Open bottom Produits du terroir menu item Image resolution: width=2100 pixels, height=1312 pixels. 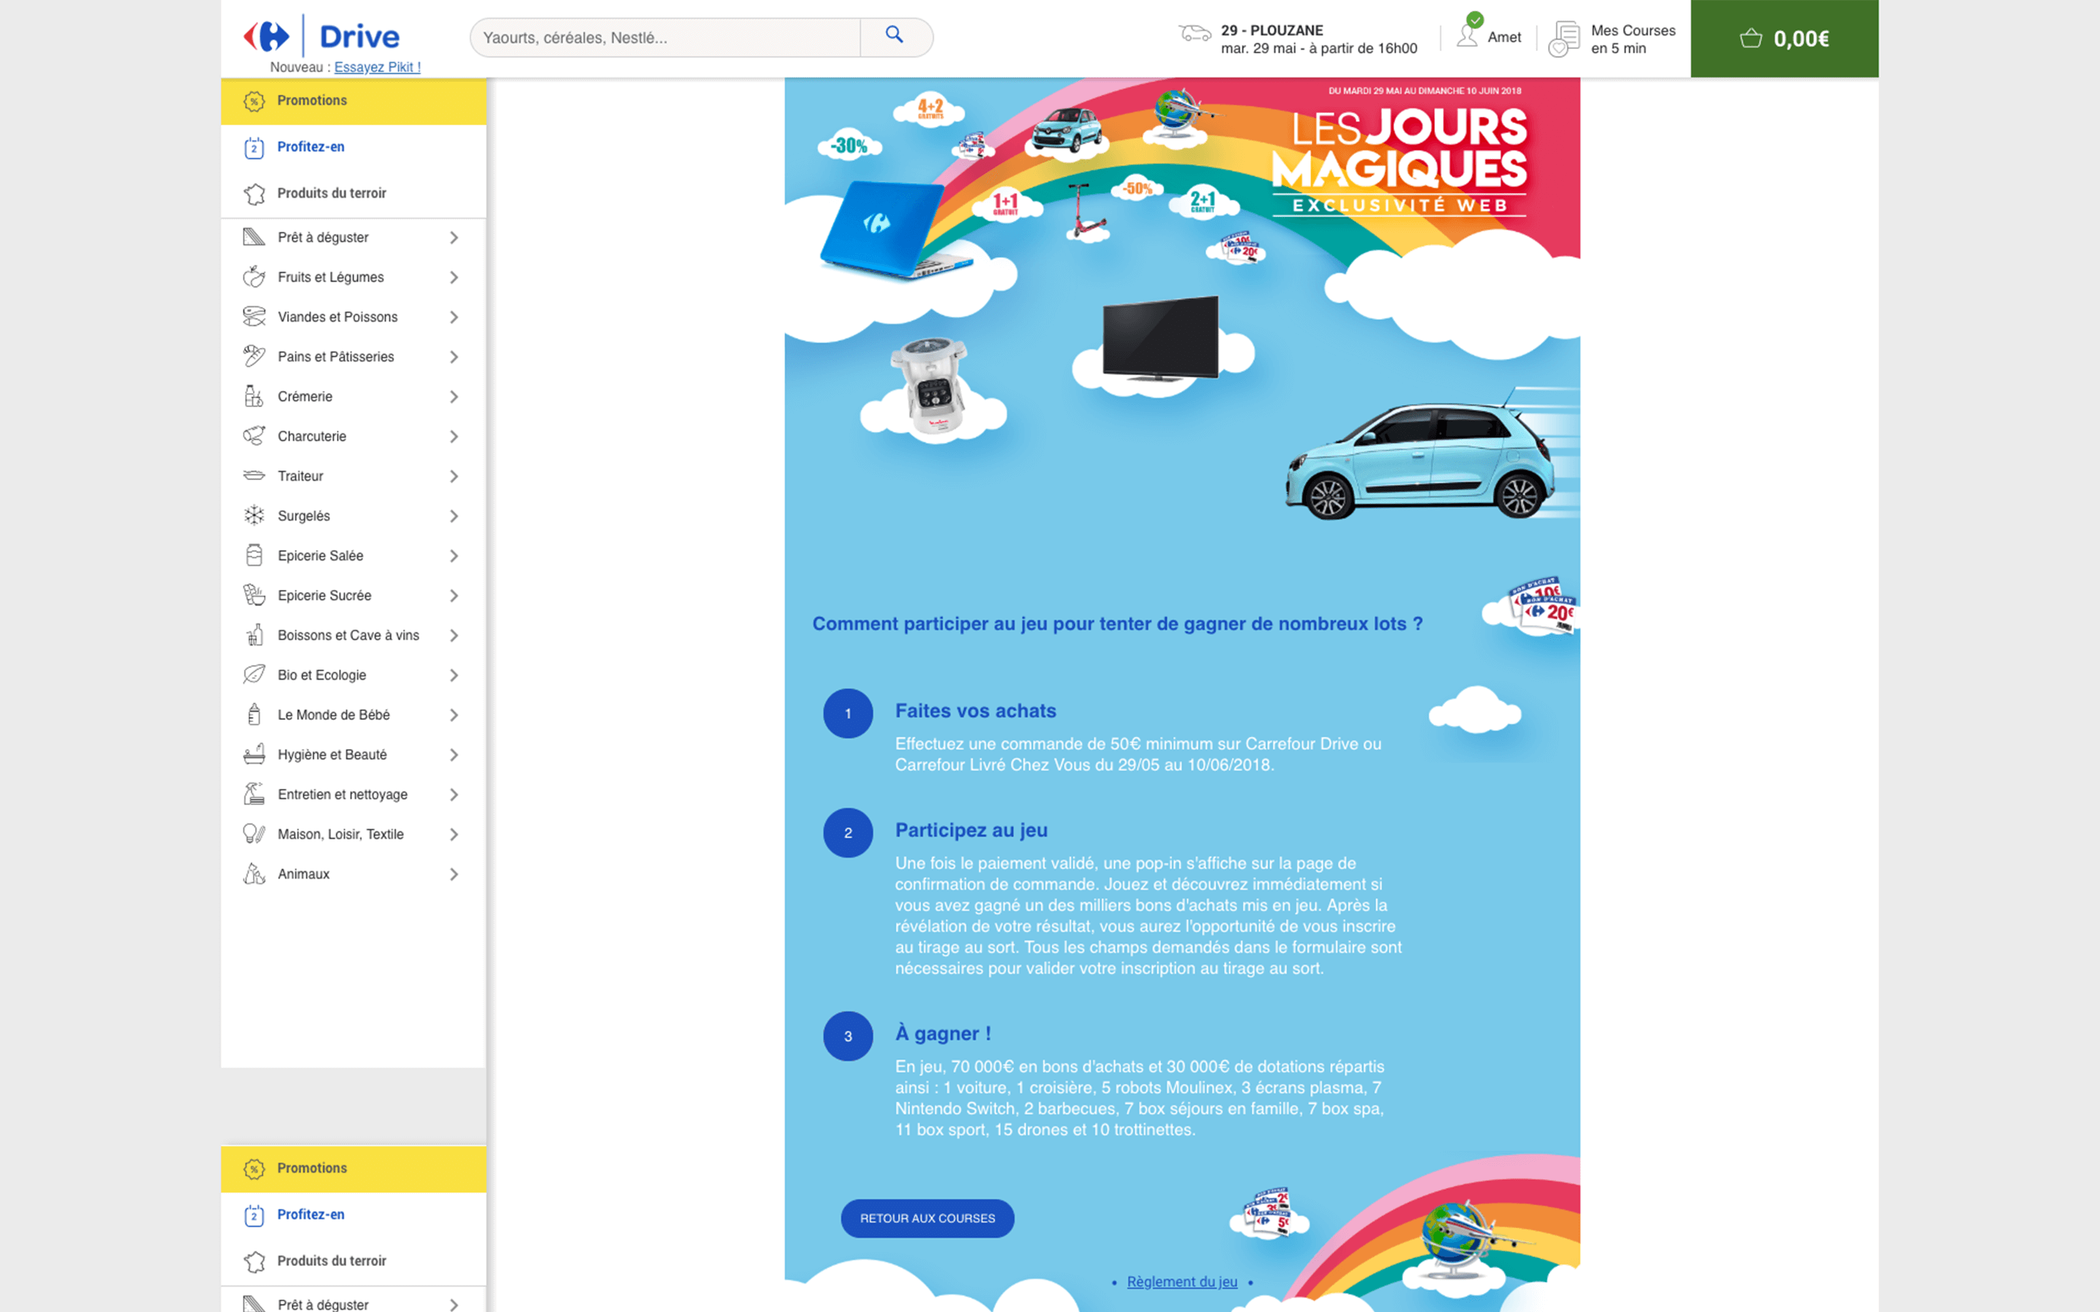tap(353, 1261)
